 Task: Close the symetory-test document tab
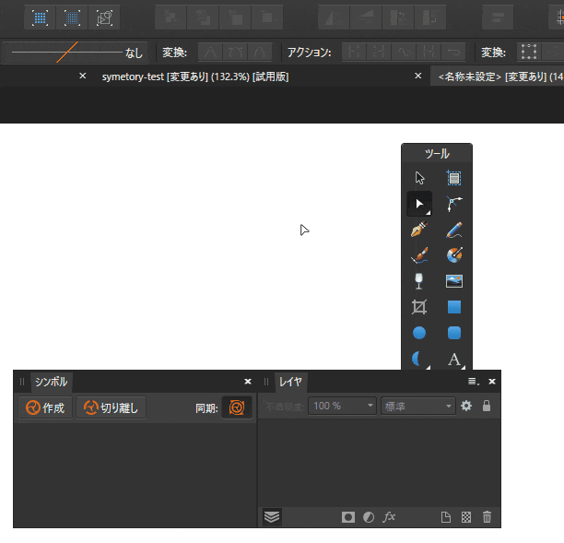click(x=418, y=76)
